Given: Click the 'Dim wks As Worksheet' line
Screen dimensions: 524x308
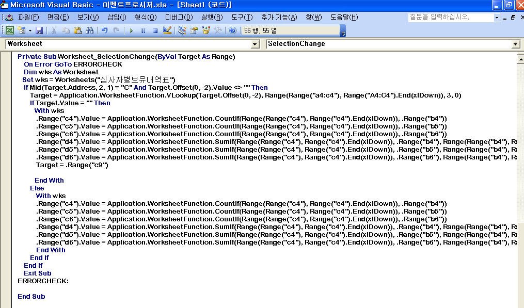Looking at the screenshot, I should click(x=61, y=72).
